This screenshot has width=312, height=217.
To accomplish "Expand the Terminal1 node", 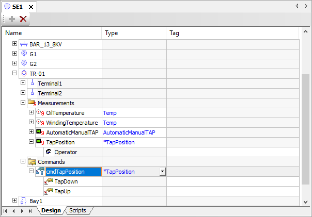I will pyautogui.click(x=23, y=84).
